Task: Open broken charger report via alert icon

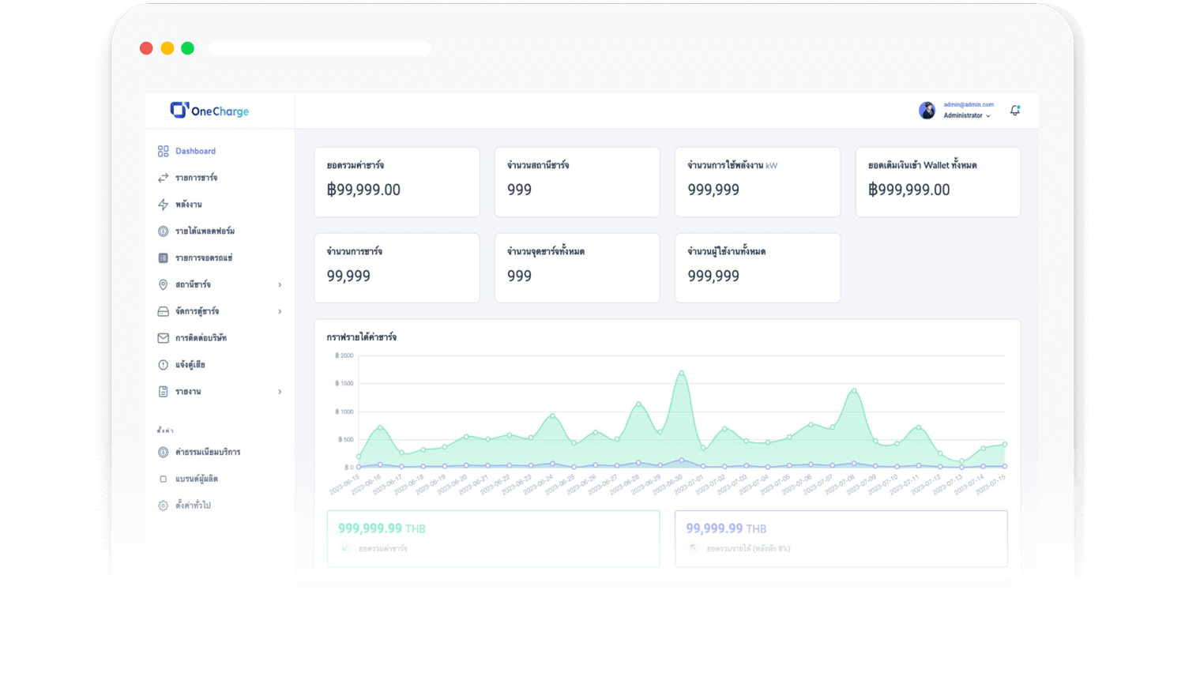Action: click(x=164, y=364)
